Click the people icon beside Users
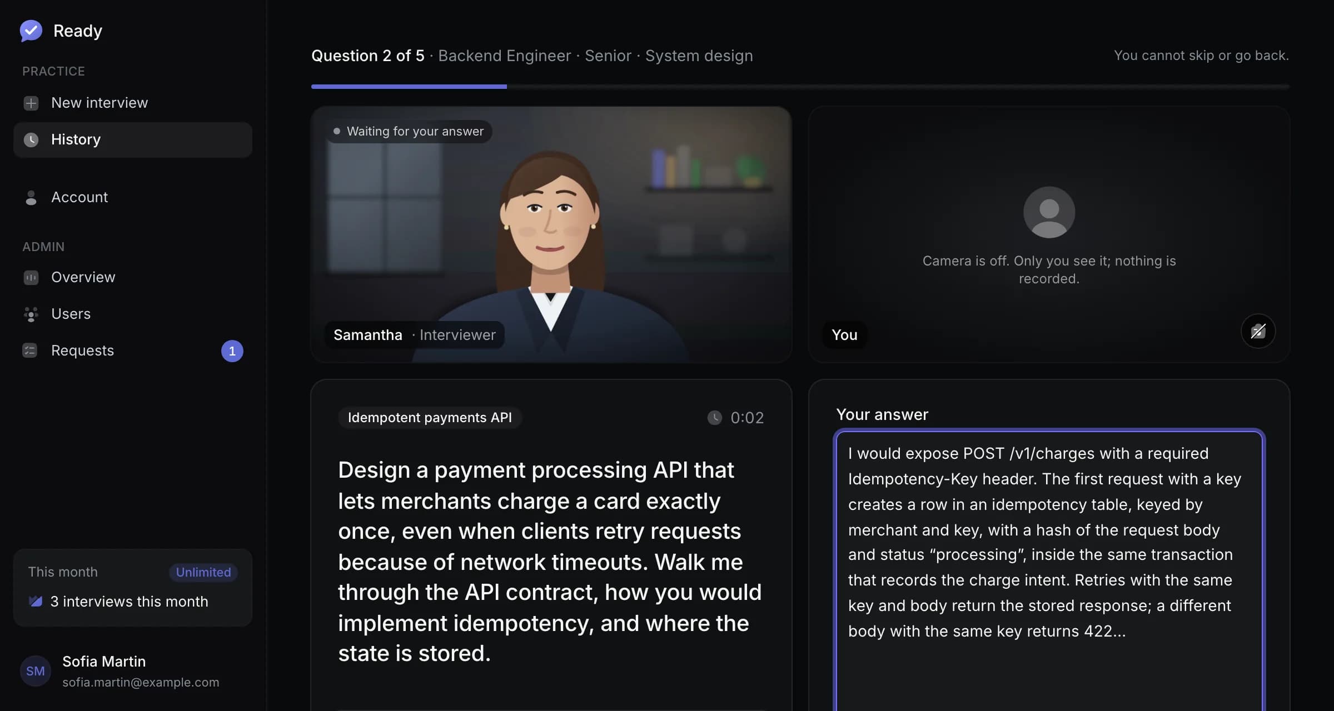The width and height of the screenshot is (1334, 711). (31, 314)
